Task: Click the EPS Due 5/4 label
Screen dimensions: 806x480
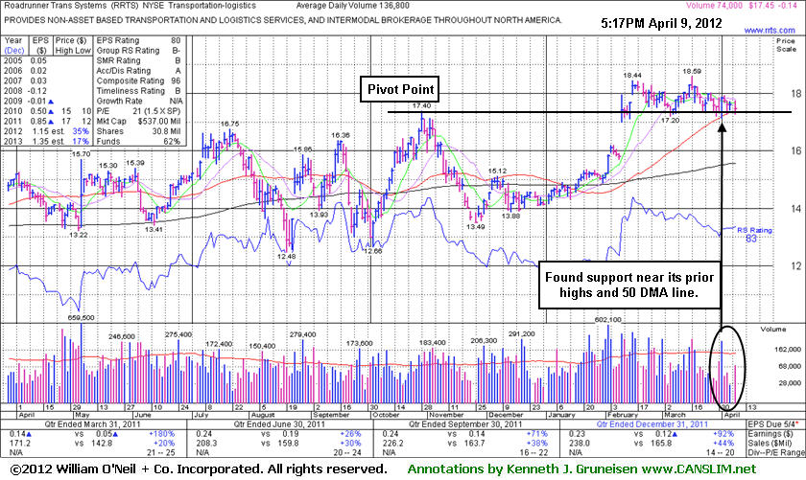Action: pos(773,424)
